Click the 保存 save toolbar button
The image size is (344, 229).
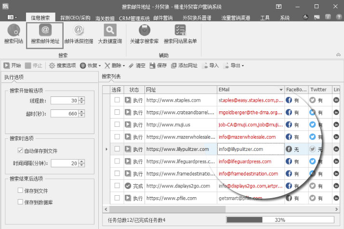click(158, 66)
